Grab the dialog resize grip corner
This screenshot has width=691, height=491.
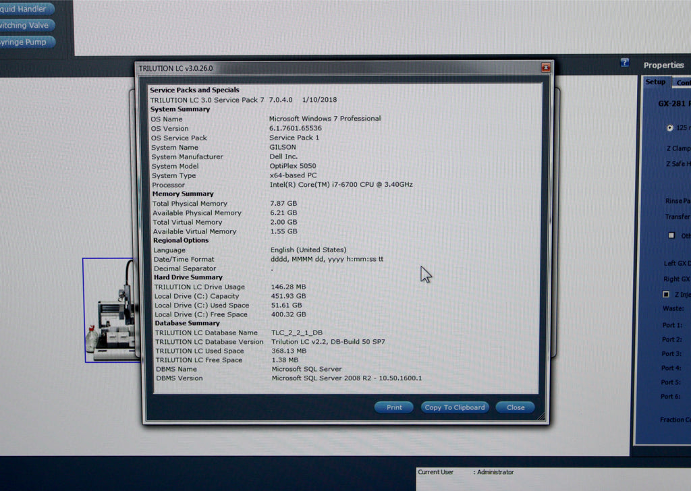[541, 416]
